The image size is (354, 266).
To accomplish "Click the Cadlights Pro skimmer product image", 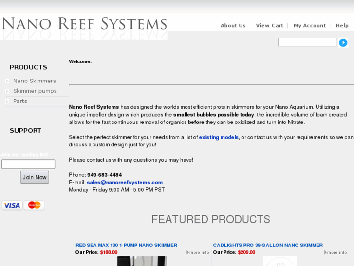I will click(x=280, y=261).
